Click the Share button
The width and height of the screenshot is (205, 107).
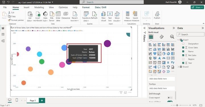197,7
